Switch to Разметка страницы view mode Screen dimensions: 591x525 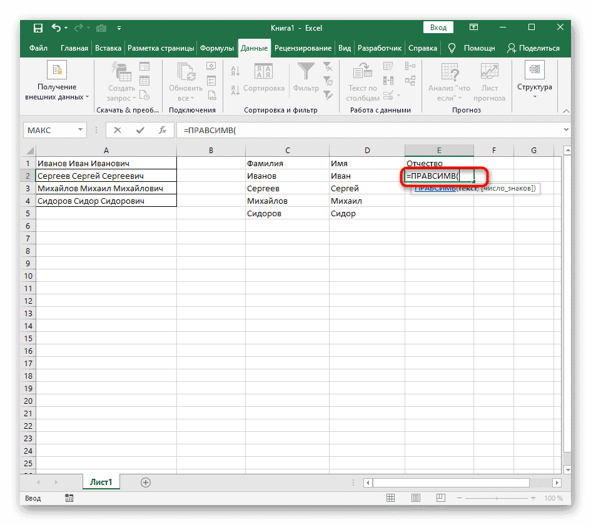click(x=416, y=497)
